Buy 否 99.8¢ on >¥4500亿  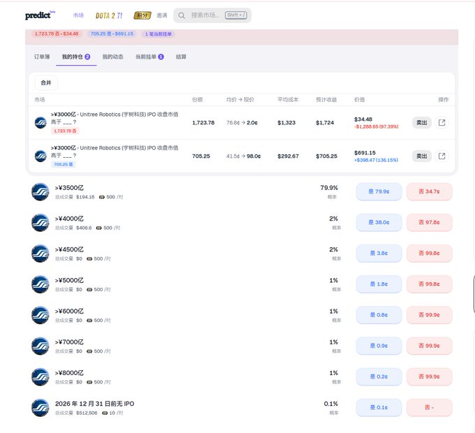pyautogui.click(x=430, y=254)
